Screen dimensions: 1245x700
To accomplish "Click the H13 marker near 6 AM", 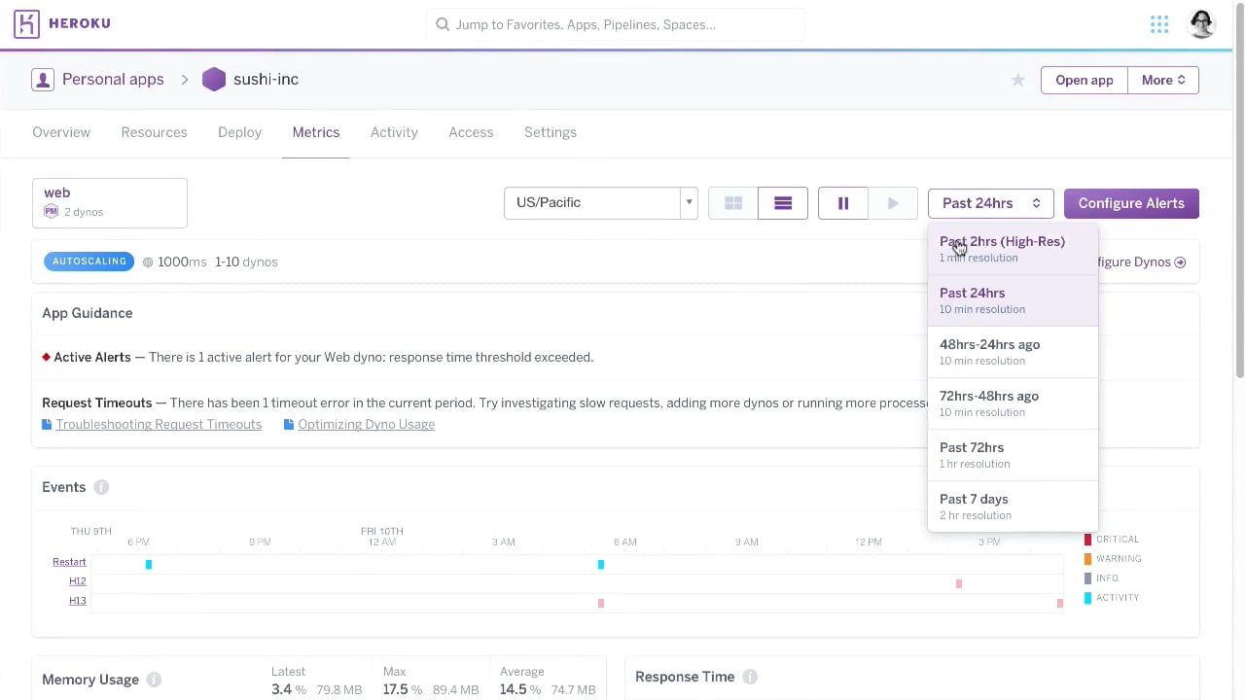I will coord(601,604).
